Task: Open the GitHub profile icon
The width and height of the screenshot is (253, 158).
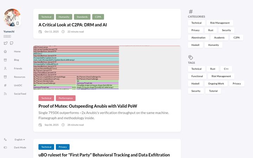Action: point(12,43)
